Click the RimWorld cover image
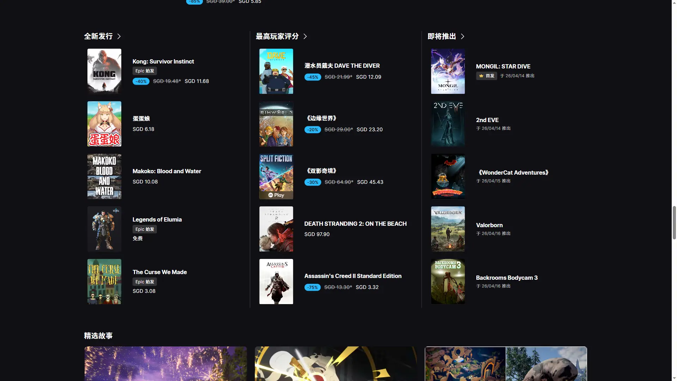The width and height of the screenshot is (677, 381). (276, 124)
